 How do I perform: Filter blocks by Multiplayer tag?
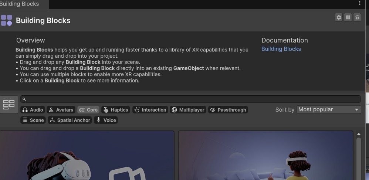[188, 110]
